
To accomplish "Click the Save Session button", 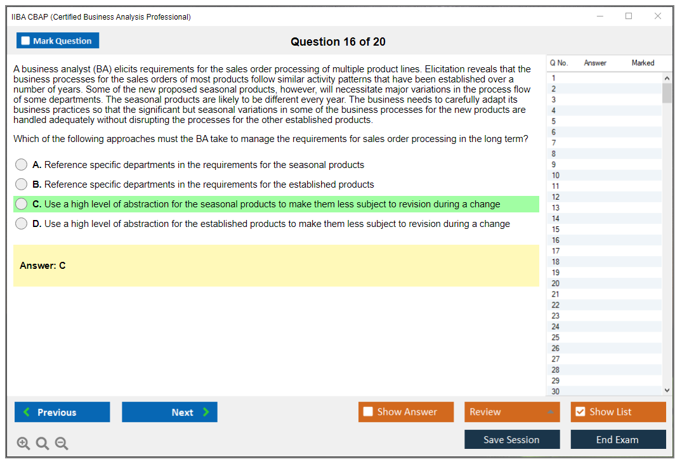I will pyautogui.click(x=511, y=439).
